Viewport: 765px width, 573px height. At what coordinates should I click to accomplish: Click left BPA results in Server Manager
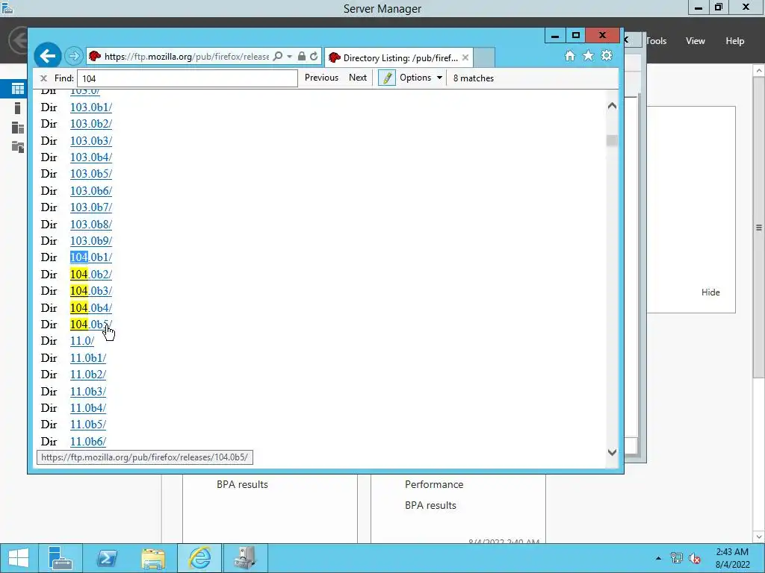tap(243, 484)
